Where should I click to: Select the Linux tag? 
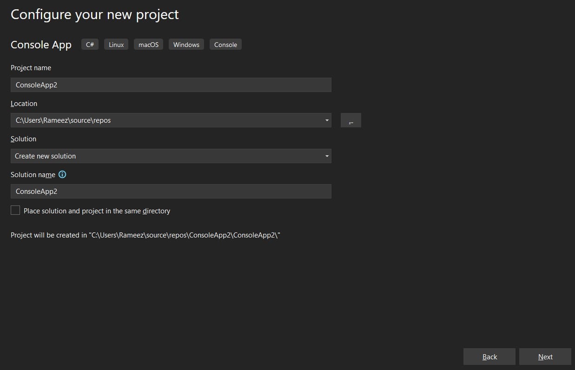pos(116,45)
